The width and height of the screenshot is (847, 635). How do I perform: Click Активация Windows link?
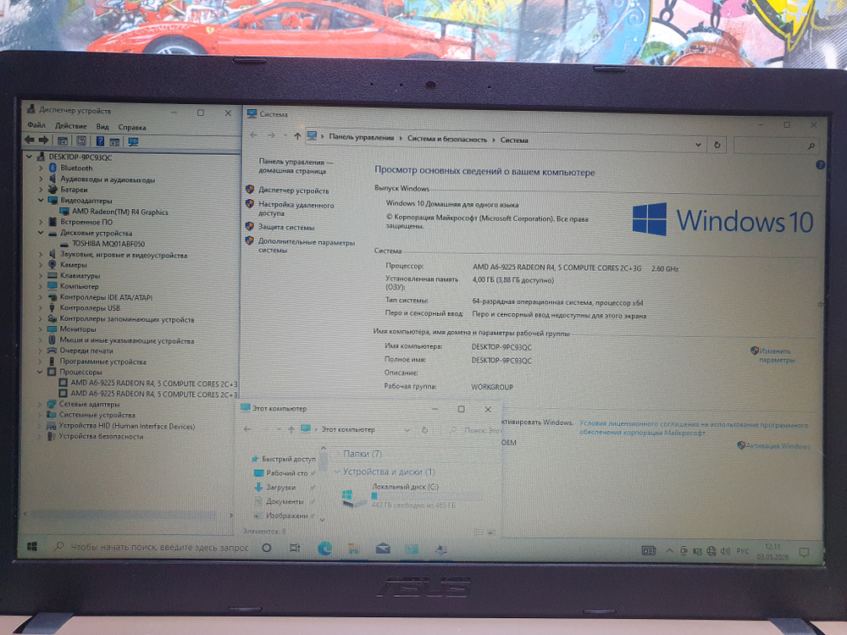778,446
